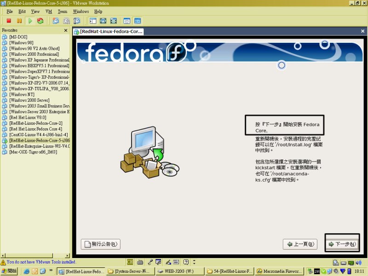Click the 下一步(N) Next button
This screenshot has width=368, height=276.
point(342,244)
